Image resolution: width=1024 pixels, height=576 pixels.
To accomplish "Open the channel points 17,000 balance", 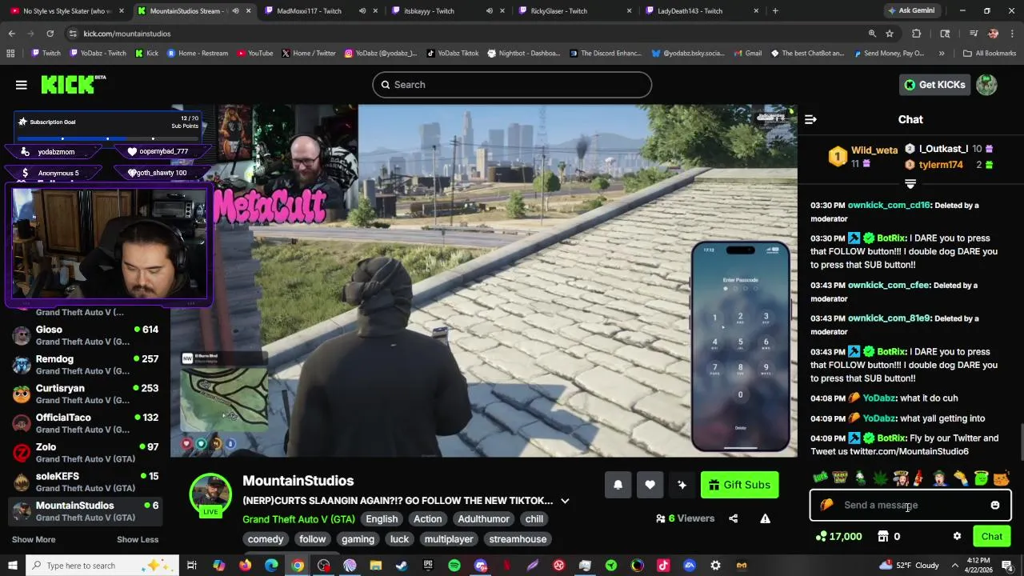I will (838, 537).
